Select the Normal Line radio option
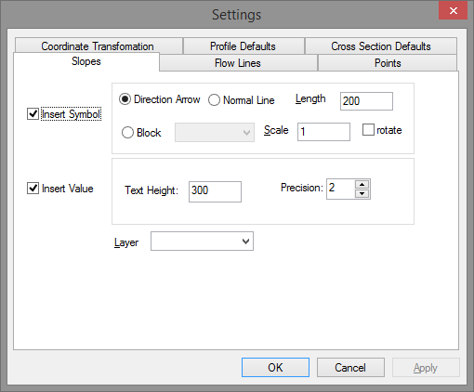This screenshot has width=474, height=392. tap(214, 100)
